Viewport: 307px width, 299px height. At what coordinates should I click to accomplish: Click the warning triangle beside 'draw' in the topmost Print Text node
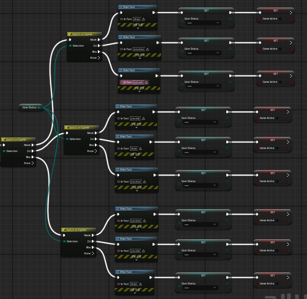click(x=143, y=19)
